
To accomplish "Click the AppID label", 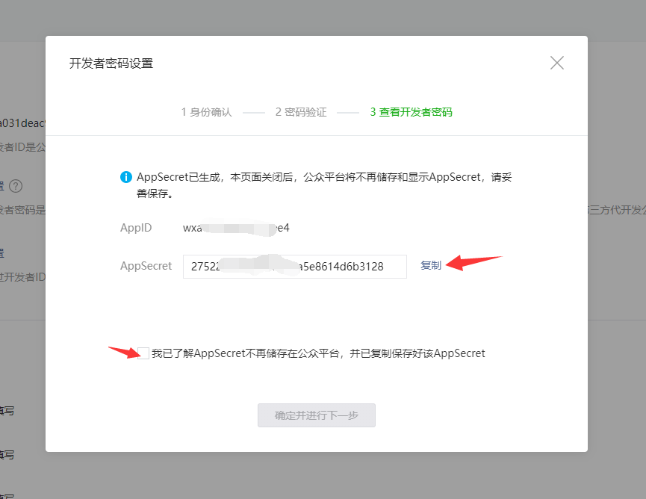I will pos(136,228).
